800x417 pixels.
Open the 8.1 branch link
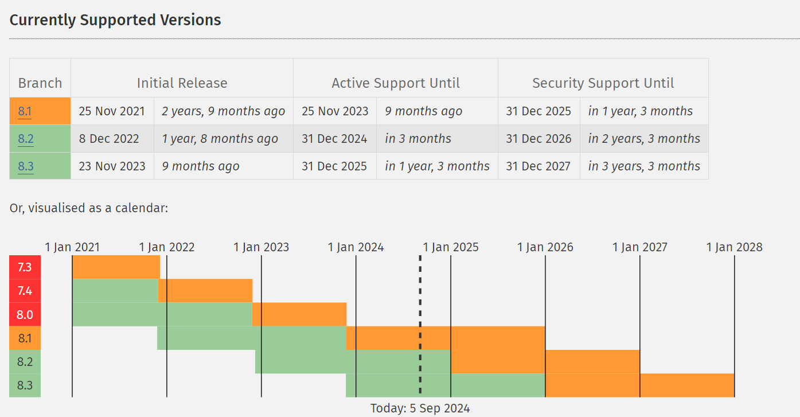point(25,111)
